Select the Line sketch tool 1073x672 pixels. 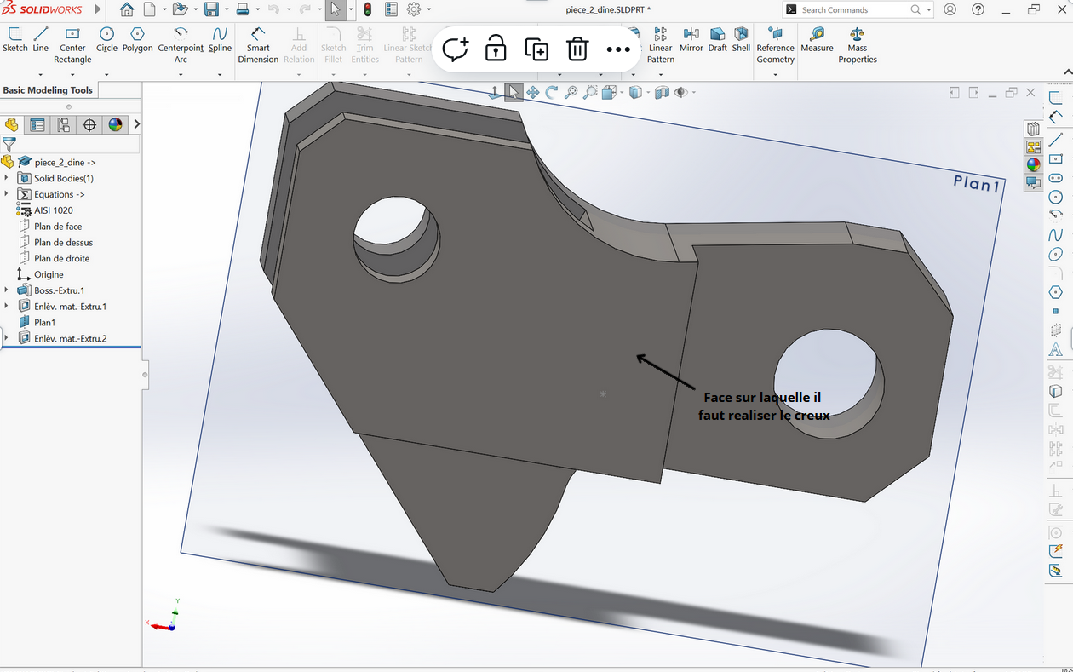[41, 40]
